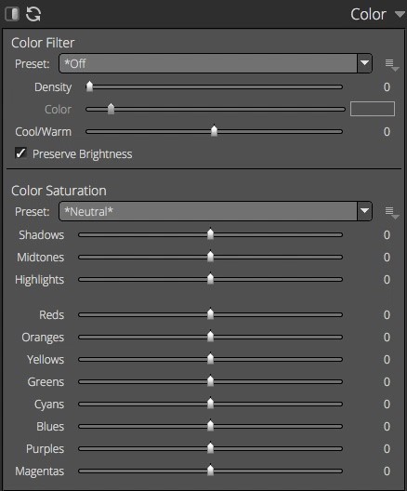Click the Blues slider handle

tap(210, 426)
